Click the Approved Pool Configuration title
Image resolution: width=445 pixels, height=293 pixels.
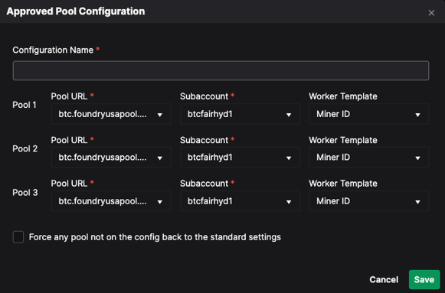click(76, 11)
